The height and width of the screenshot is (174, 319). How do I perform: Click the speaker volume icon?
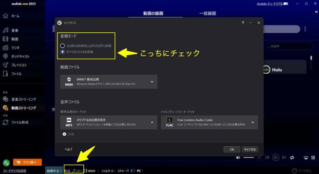point(238,158)
